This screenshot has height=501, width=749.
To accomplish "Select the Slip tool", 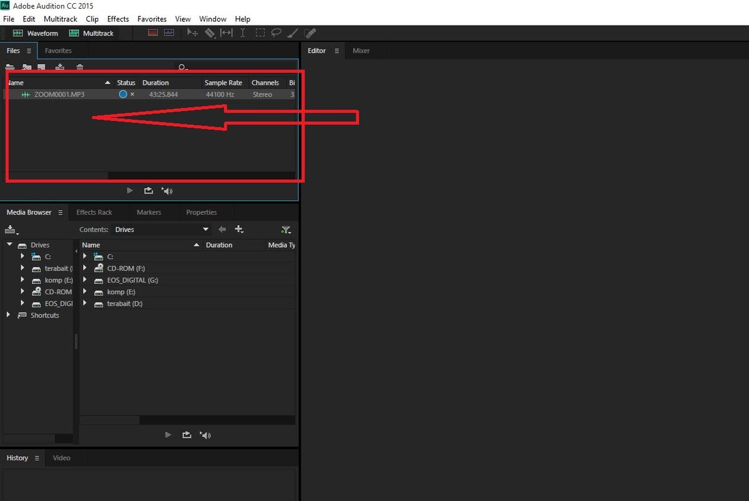I will 226,33.
